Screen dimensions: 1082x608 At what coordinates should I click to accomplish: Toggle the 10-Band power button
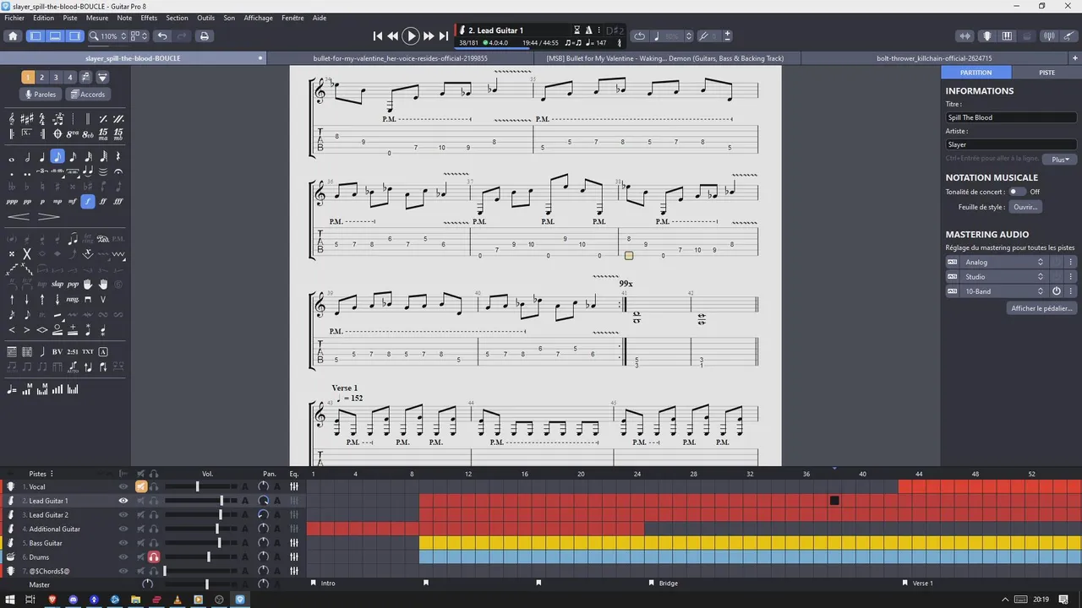[1056, 291]
